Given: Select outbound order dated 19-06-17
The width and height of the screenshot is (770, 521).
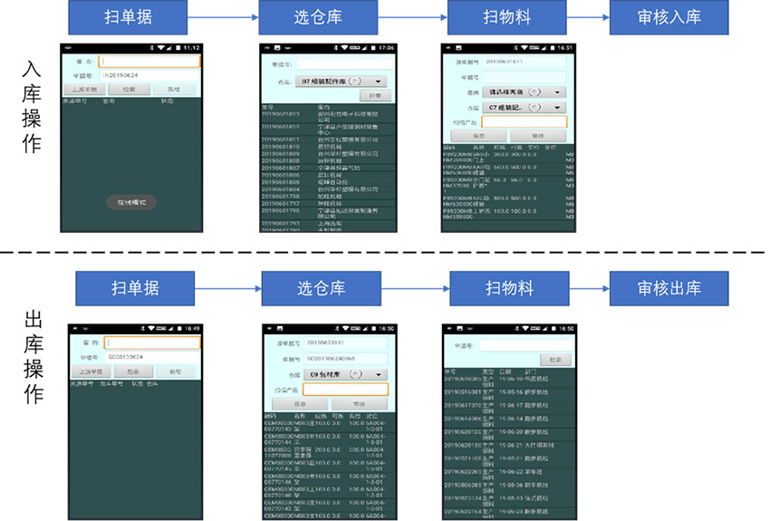Looking at the screenshot, I should [509, 408].
